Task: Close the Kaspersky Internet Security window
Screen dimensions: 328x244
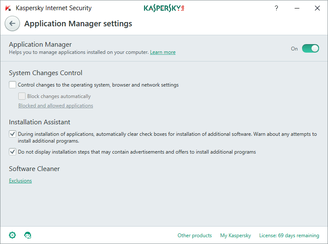Action: click(317, 8)
